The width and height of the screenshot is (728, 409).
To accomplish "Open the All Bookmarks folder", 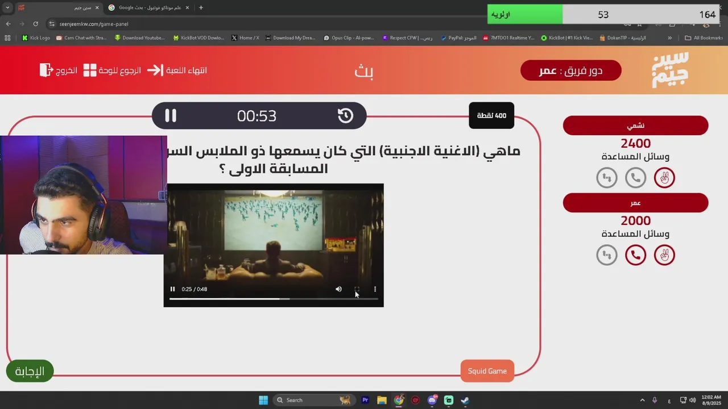I will (x=704, y=38).
